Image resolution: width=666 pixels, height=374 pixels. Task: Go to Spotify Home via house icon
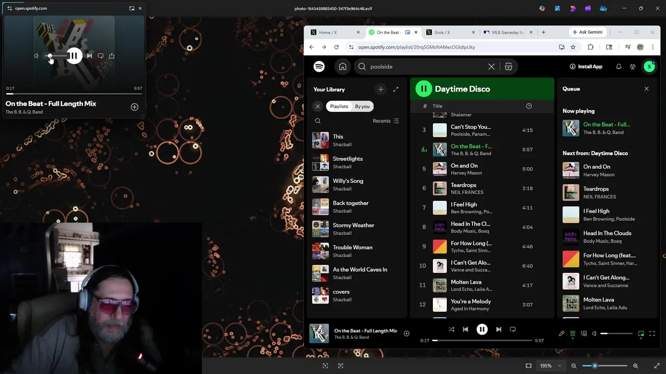tap(342, 66)
